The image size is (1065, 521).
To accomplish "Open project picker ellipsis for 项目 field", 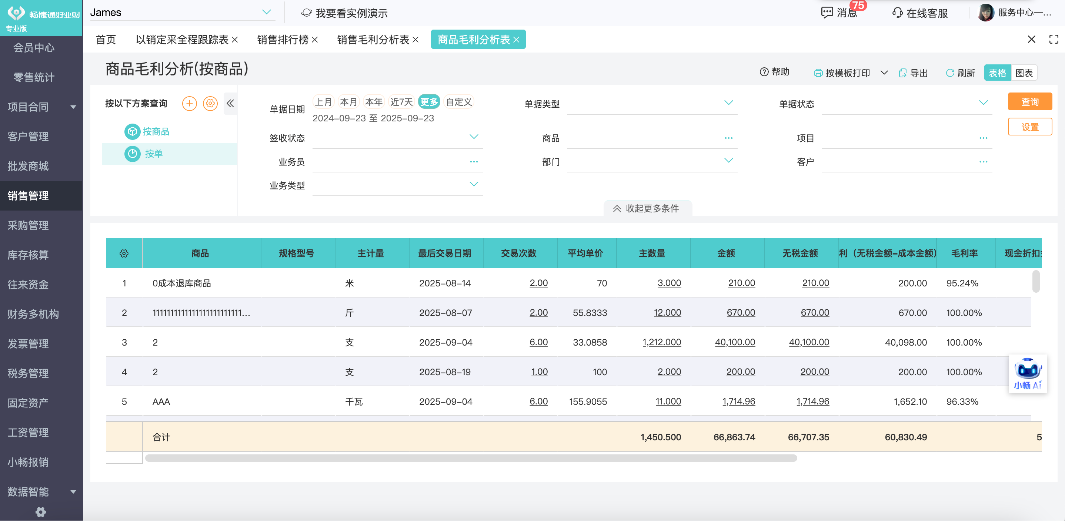I will pyautogui.click(x=983, y=138).
